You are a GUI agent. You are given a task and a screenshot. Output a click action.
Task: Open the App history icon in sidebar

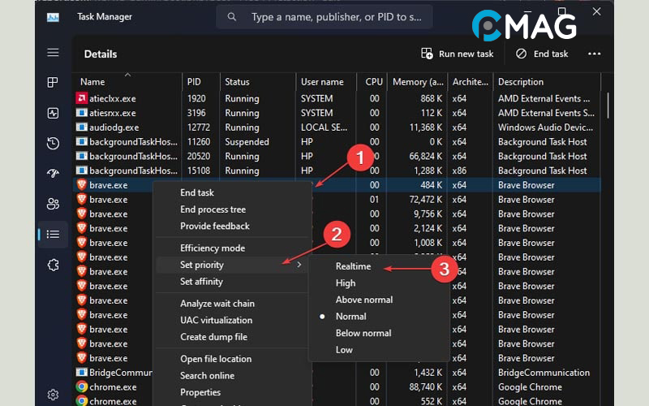(53, 144)
